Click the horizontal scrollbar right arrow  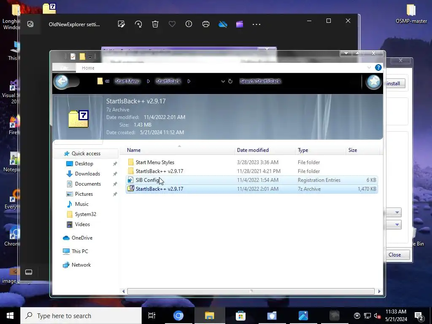point(379,291)
